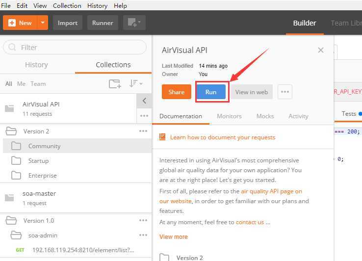This screenshot has width=362, height=261.
Task: Switch to the Documentation tab
Action: click(181, 116)
